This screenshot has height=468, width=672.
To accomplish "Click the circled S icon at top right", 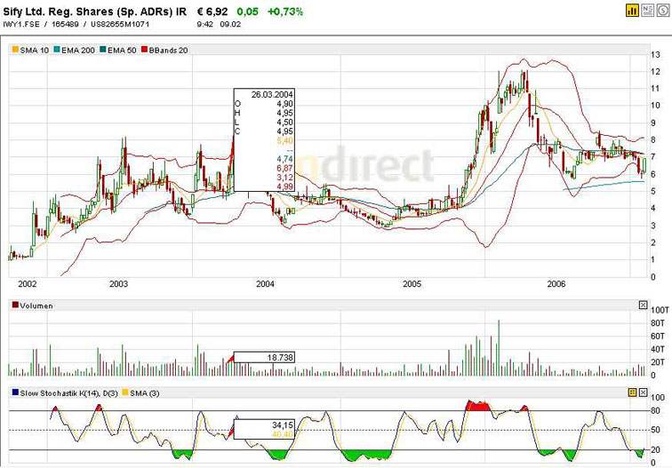I will 662,11.
